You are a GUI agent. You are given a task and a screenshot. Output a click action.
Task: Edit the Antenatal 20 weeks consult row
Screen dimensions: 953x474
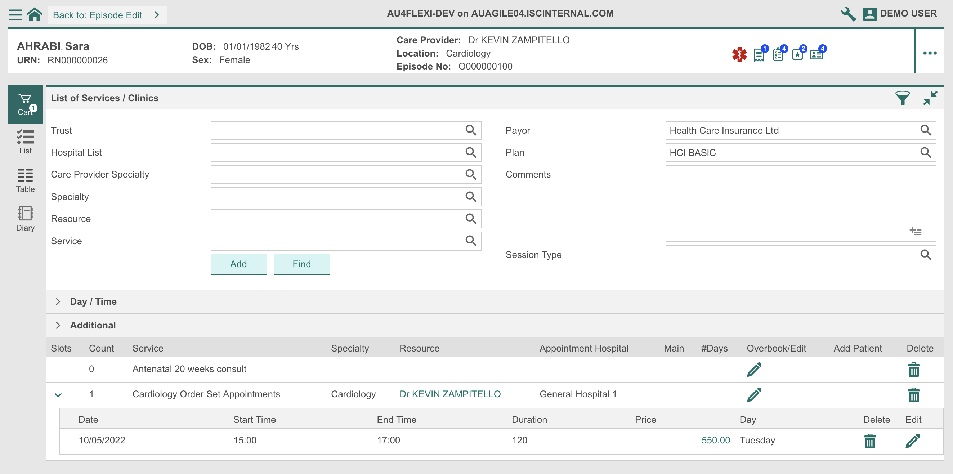754,369
